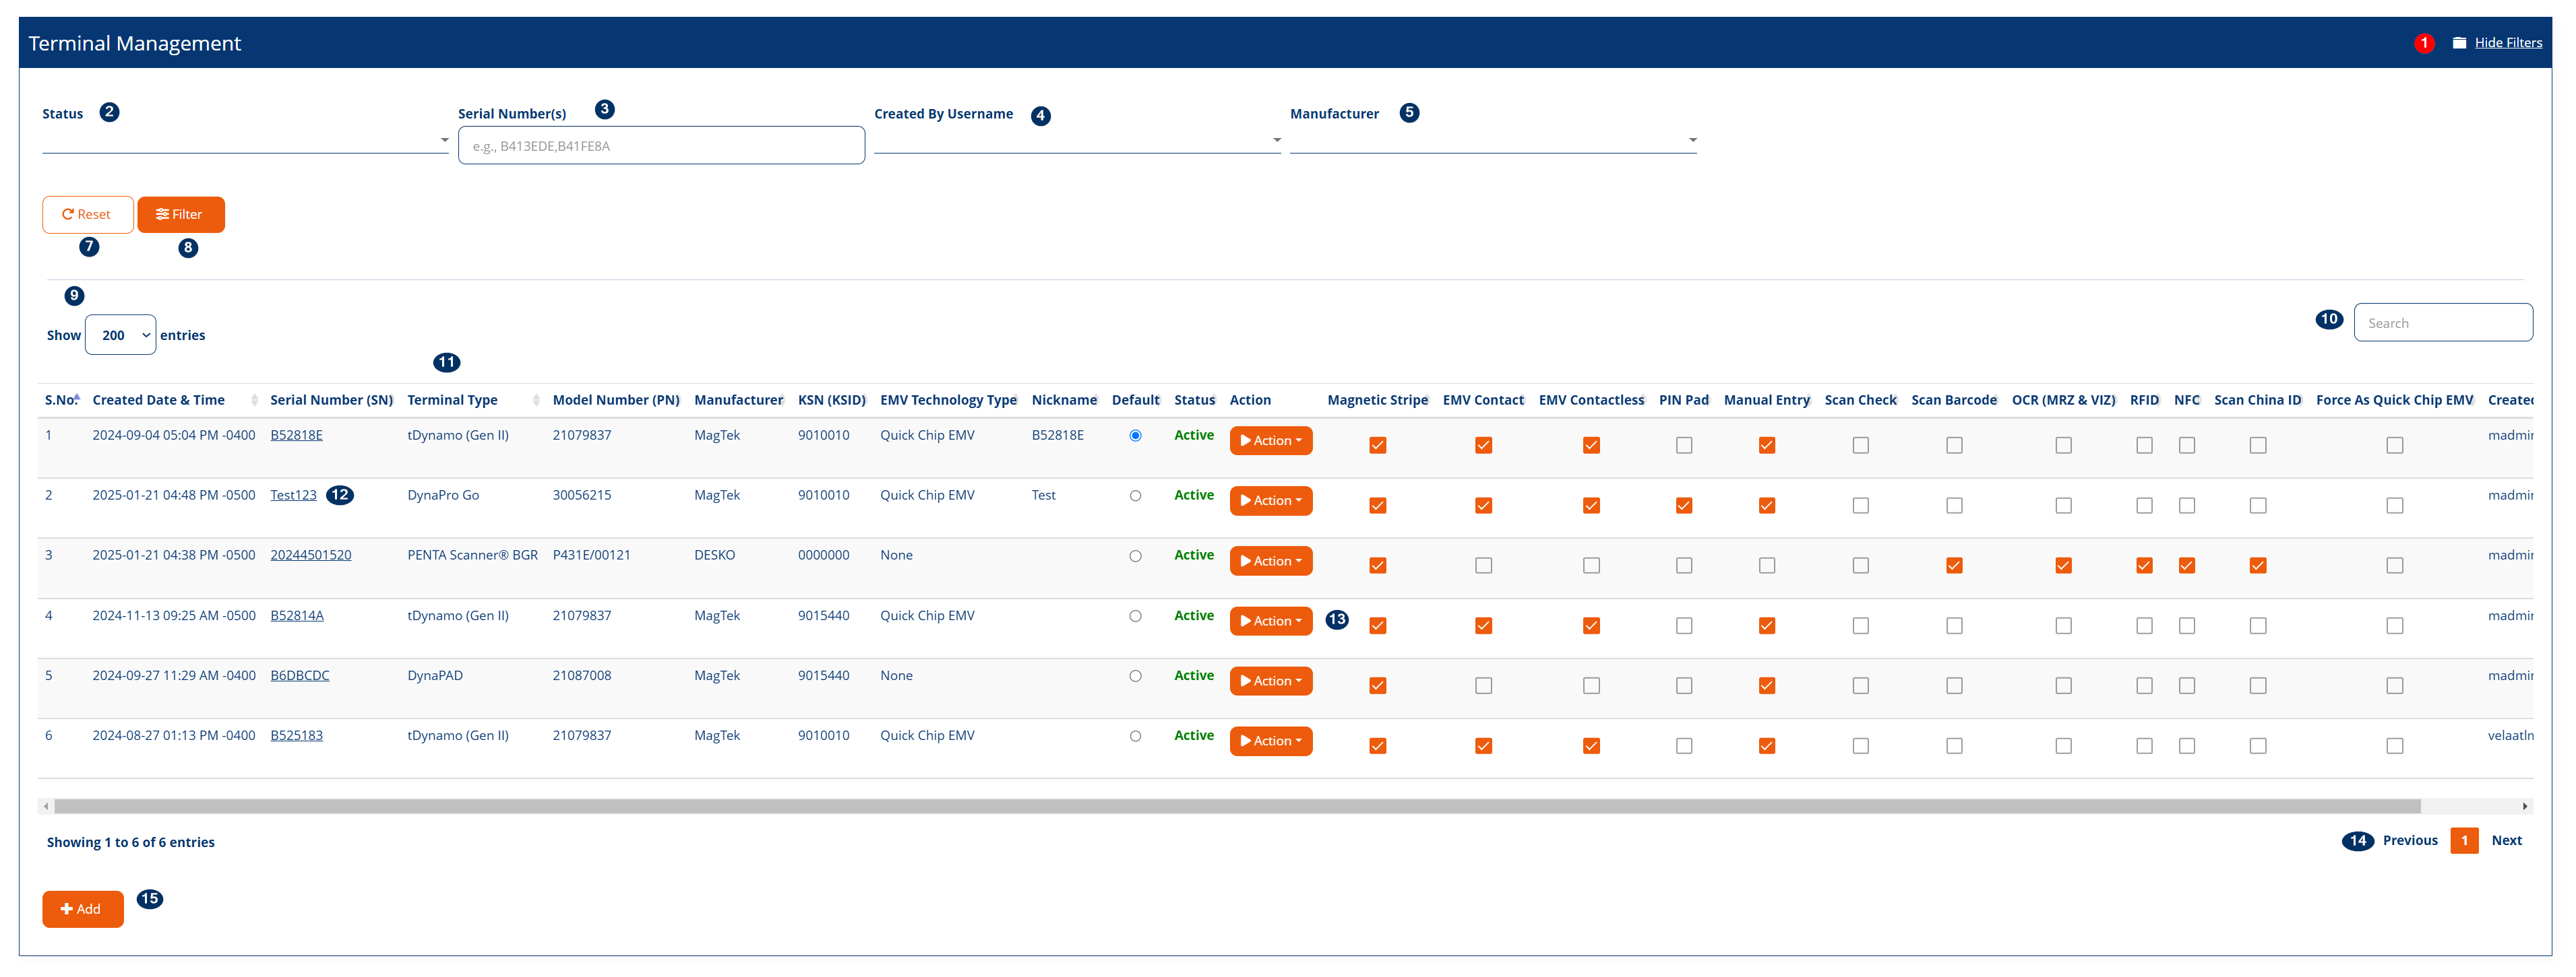Viewport: 2576px width, 977px height.
Task: Uncheck Magnetic Stripe for serial B52818E
Action: click(1378, 444)
